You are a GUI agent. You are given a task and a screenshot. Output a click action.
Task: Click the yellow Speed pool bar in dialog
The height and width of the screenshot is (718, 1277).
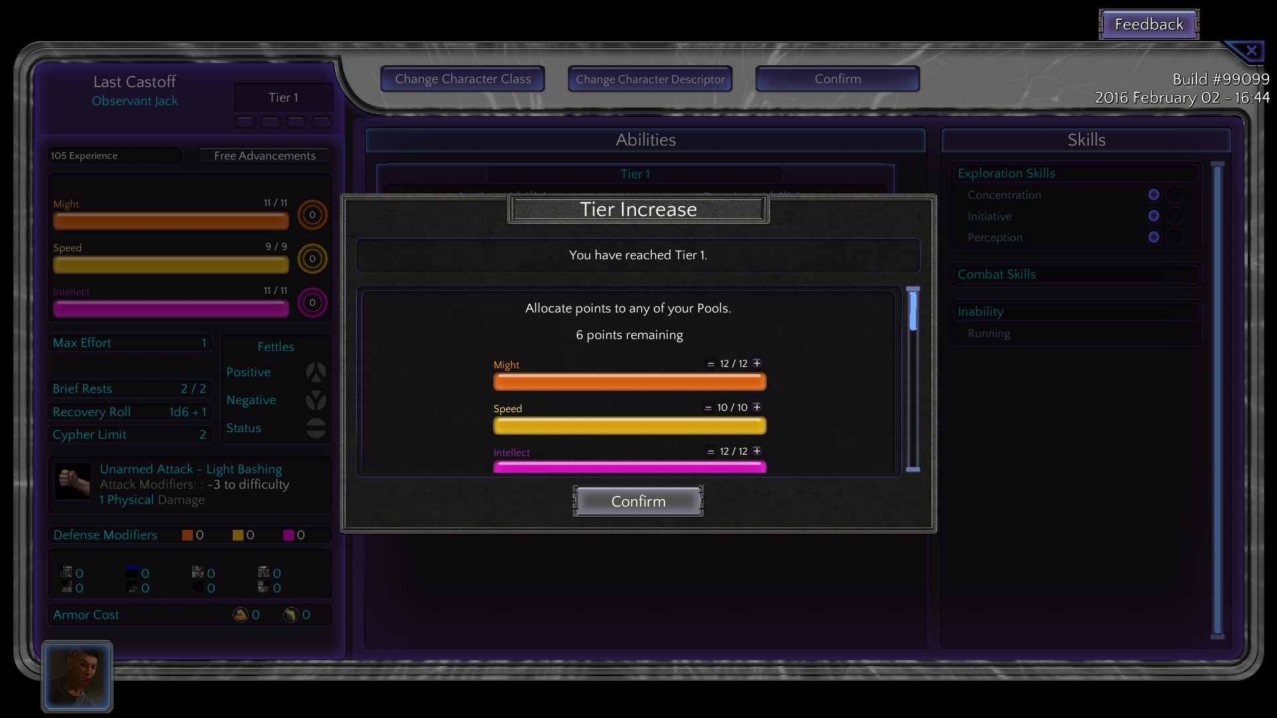(x=630, y=425)
